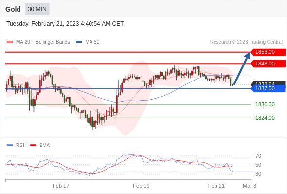Viewport: 287px width, 194px height.
Task: Click the 1848.00 resistance price tag
Action: (x=268, y=64)
